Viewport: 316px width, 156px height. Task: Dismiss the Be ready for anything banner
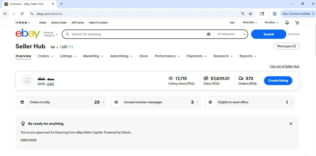(291, 124)
